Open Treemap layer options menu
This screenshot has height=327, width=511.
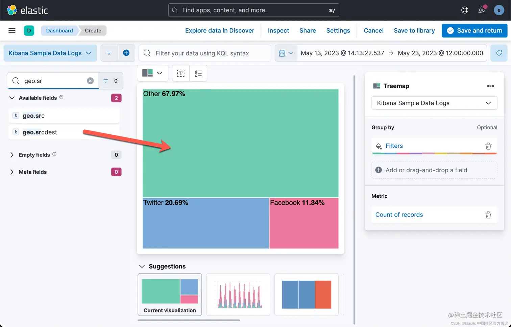click(x=490, y=86)
